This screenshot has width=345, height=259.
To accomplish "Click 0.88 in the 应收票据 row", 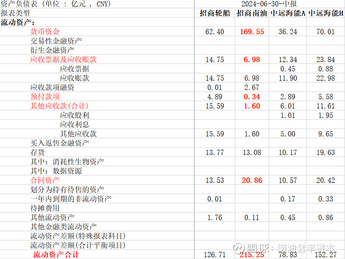I will 326,69.
